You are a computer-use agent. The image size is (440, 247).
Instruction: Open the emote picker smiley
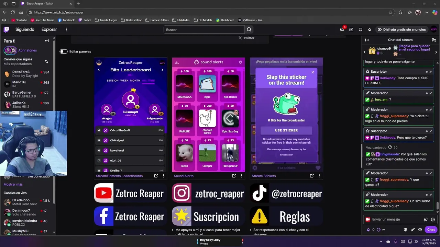point(433,220)
